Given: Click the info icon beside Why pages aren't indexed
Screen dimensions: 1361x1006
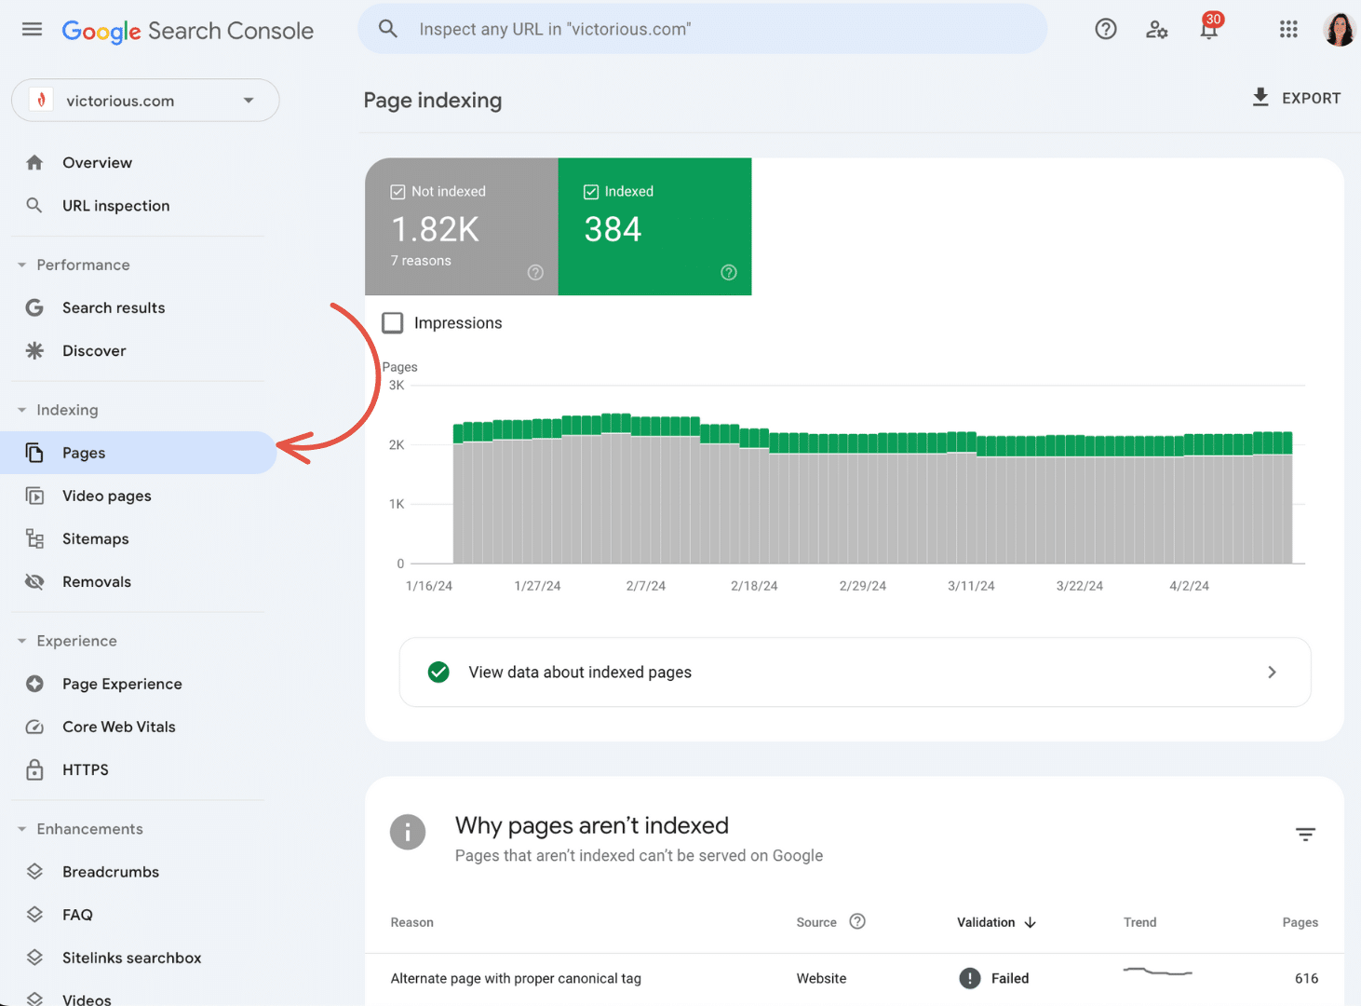Looking at the screenshot, I should click(408, 832).
